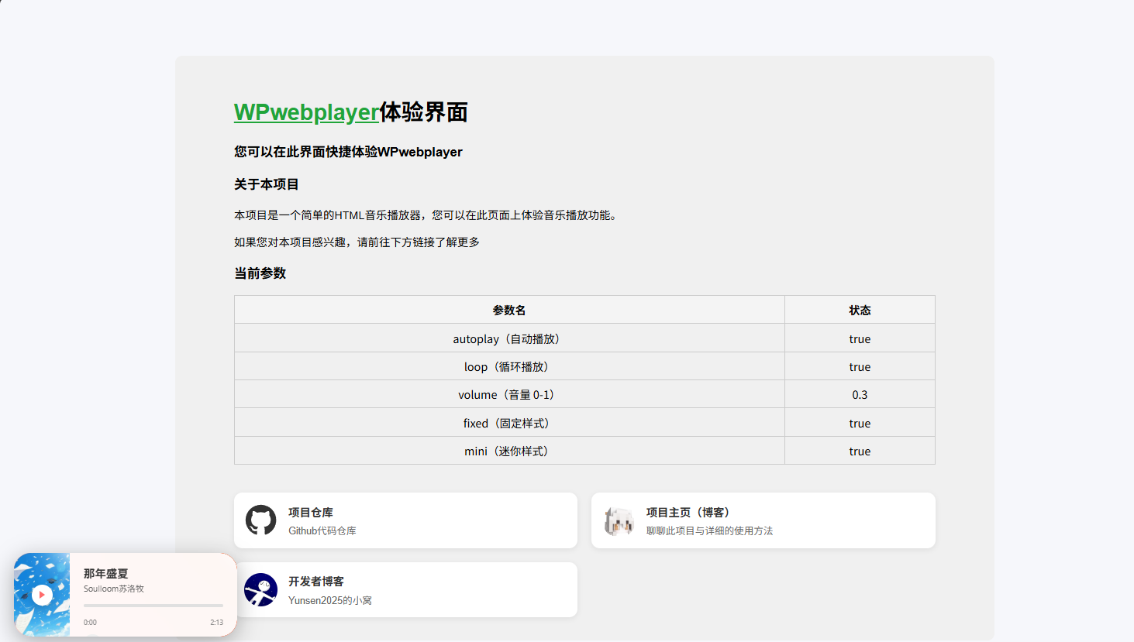Select the loop（循环播放） table cell
Viewport: 1134px width, 642px height.
pos(508,367)
